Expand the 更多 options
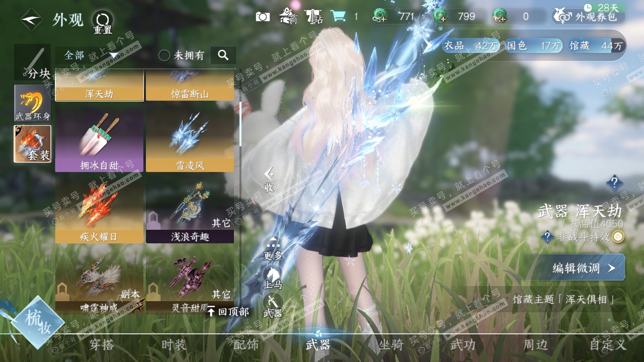This screenshot has width=644, height=362. 273,249
